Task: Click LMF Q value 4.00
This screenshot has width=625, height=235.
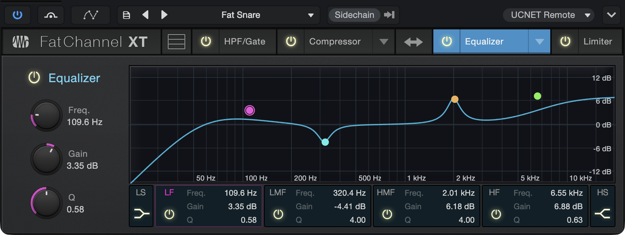Action: (358, 220)
